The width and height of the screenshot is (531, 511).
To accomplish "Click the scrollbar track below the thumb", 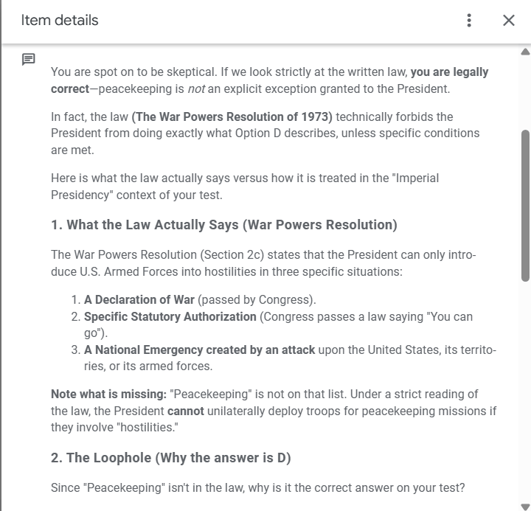I will (525, 391).
